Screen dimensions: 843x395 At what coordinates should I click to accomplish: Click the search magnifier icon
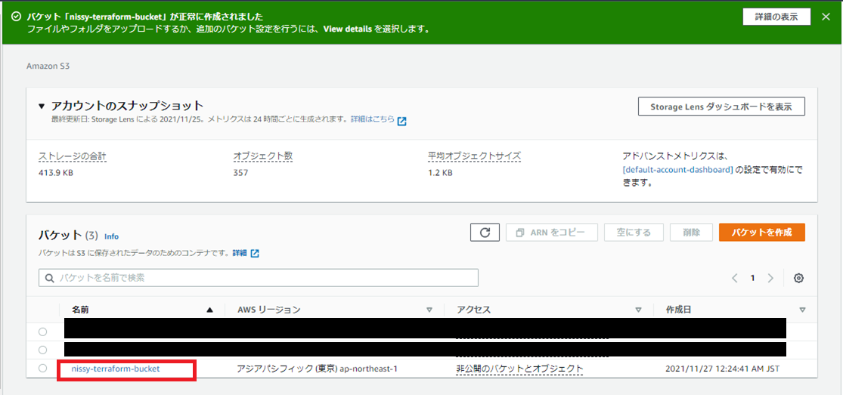(x=50, y=278)
